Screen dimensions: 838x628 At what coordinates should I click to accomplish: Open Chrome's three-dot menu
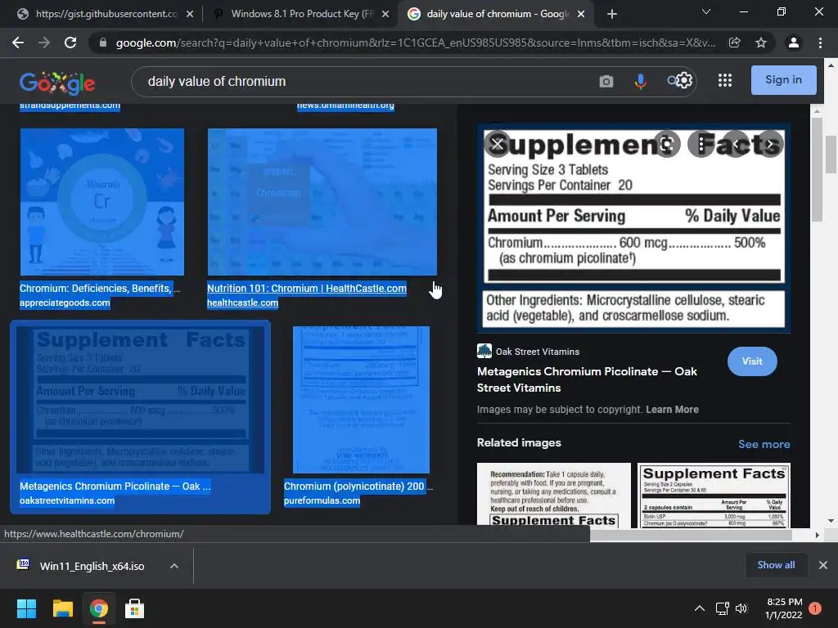tap(820, 43)
